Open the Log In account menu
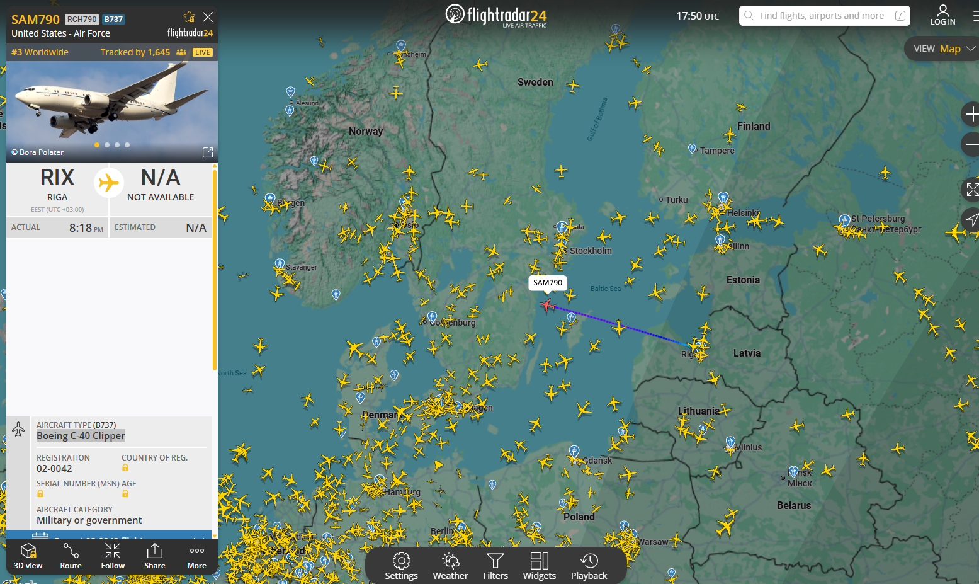Screen dimensions: 979x584 pyautogui.click(x=942, y=15)
